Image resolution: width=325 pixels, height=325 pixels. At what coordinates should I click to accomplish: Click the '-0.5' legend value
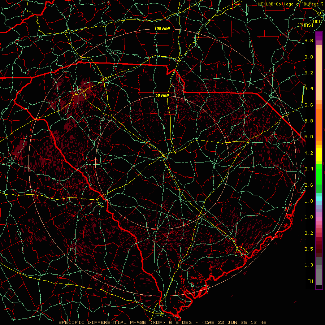pos(307,249)
